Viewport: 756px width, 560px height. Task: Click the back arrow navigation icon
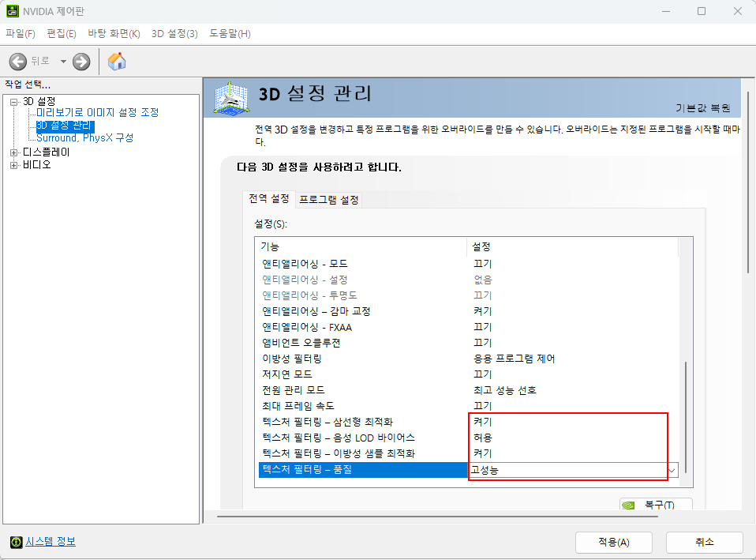[18, 62]
